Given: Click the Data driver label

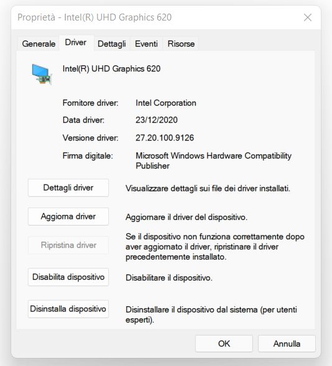Looking at the screenshot, I should pos(83,120).
